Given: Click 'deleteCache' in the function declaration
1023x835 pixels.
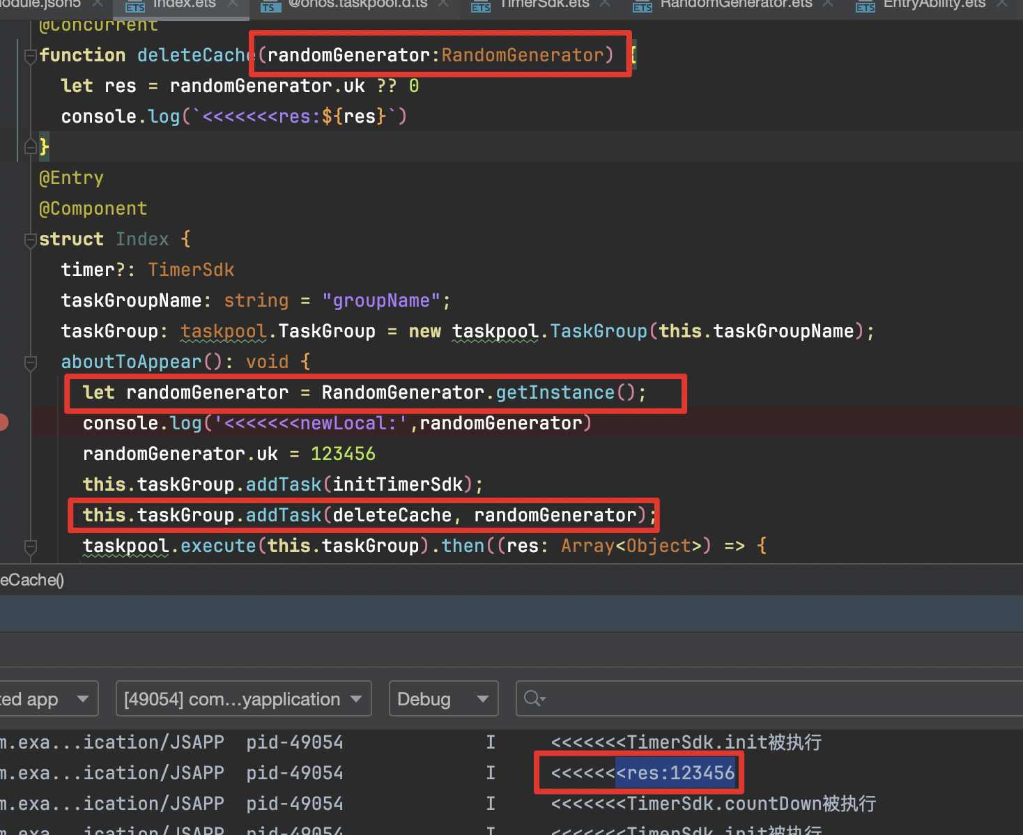Looking at the screenshot, I should click(197, 56).
